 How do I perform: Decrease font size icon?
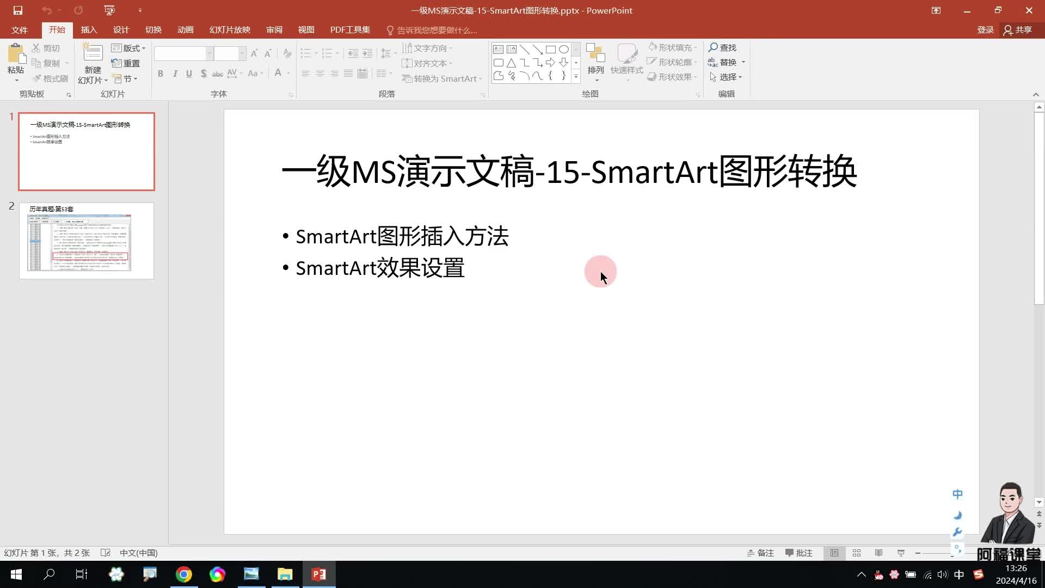click(x=268, y=53)
